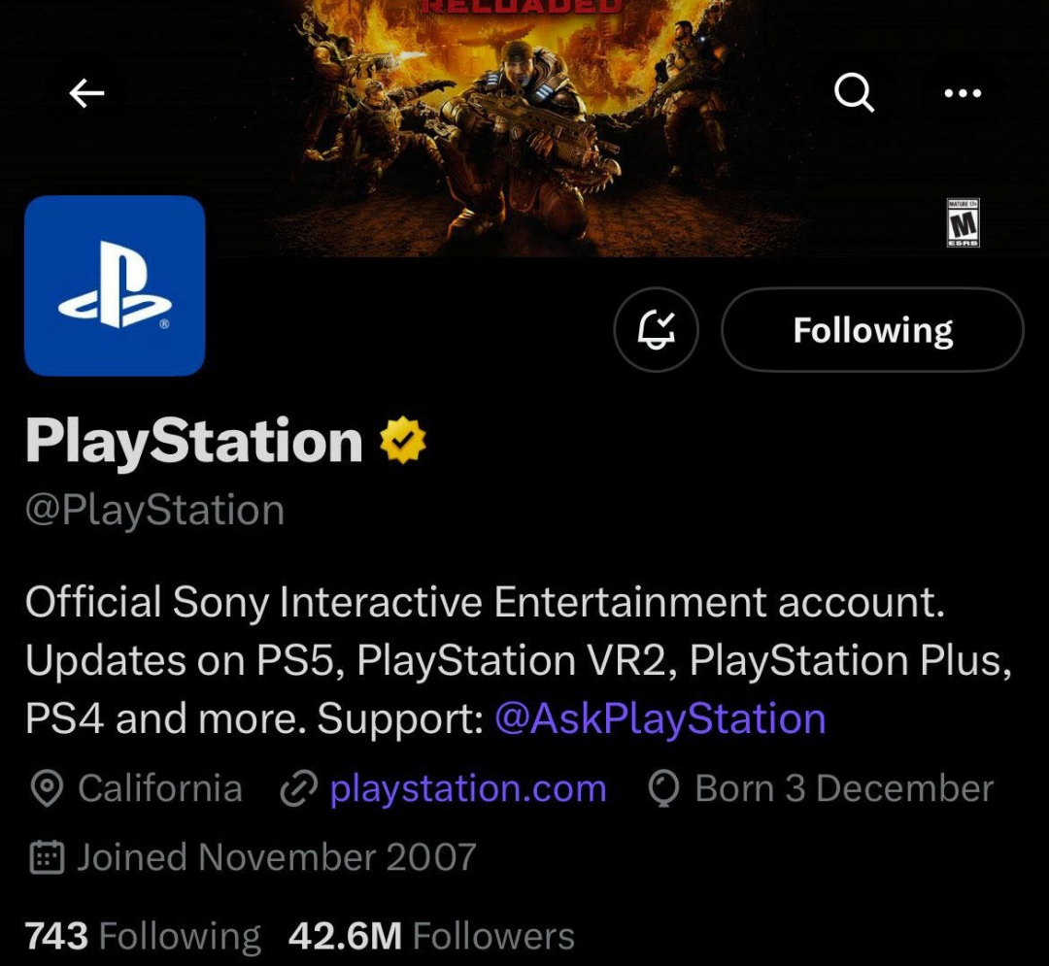Screen dimensions: 1049x966
Task: Tap the balloon icon beside Born 3 December
Action: [x=663, y=789]
